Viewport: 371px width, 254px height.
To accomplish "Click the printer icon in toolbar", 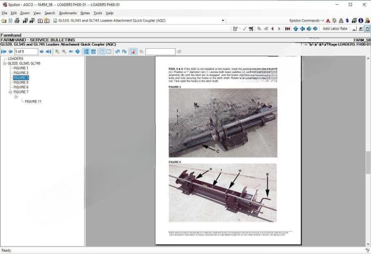I will point(17,20).
